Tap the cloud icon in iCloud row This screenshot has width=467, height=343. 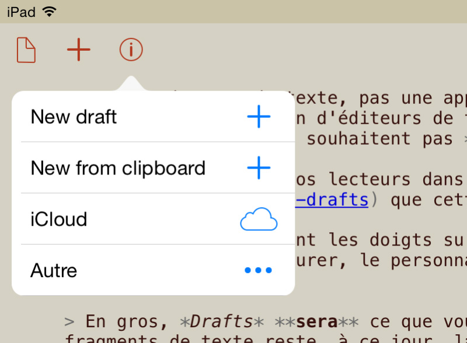(259, 219)
